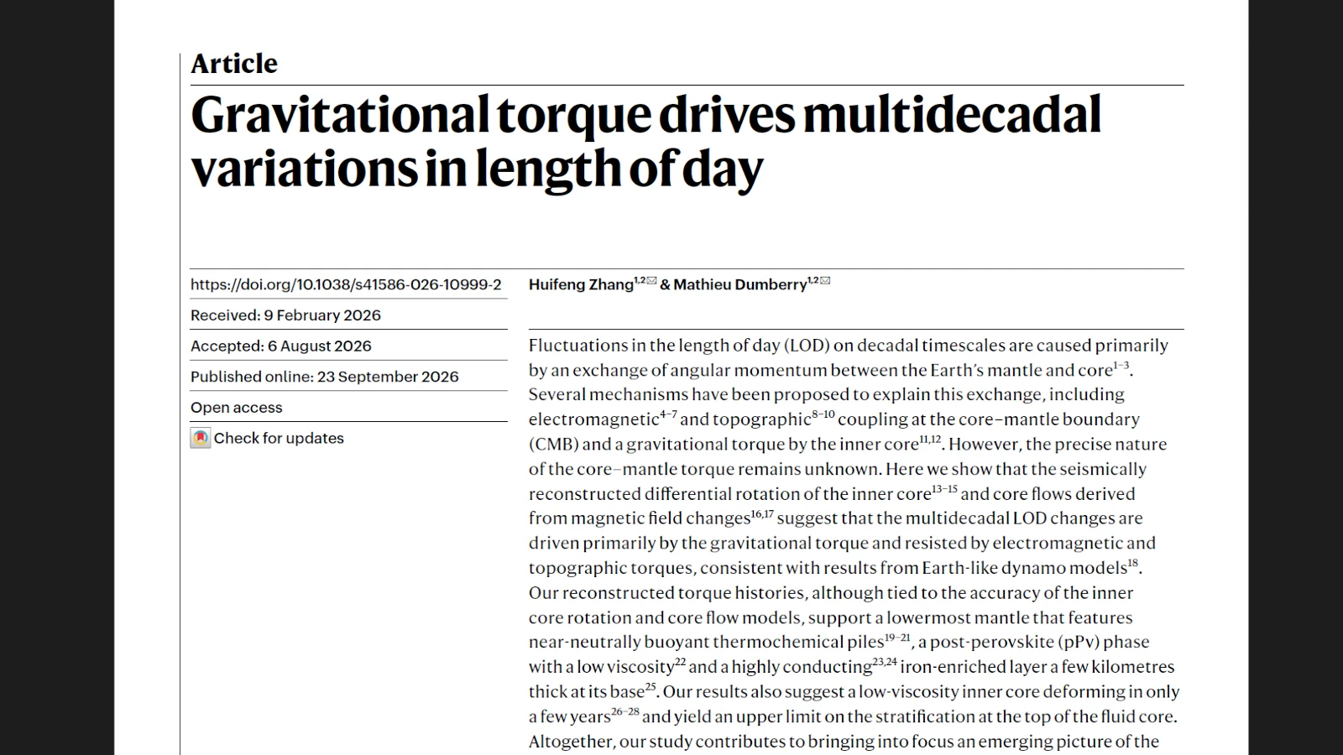Image resolution: width=1343 pixels, height=755 pixels.
Task: Open citation superscript 11,12 after 'inner core'
Action: (930, 439)
